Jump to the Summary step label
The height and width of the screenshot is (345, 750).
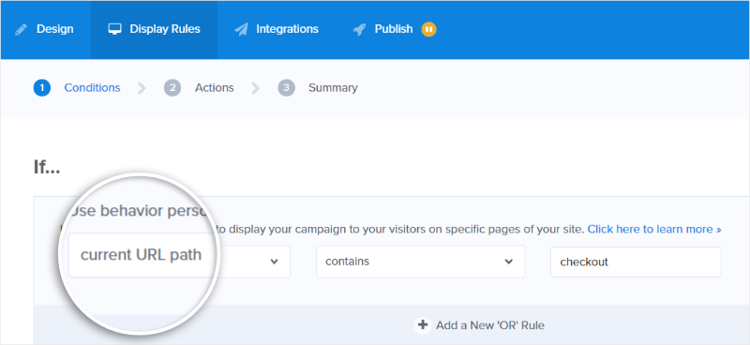coord(333,88)
